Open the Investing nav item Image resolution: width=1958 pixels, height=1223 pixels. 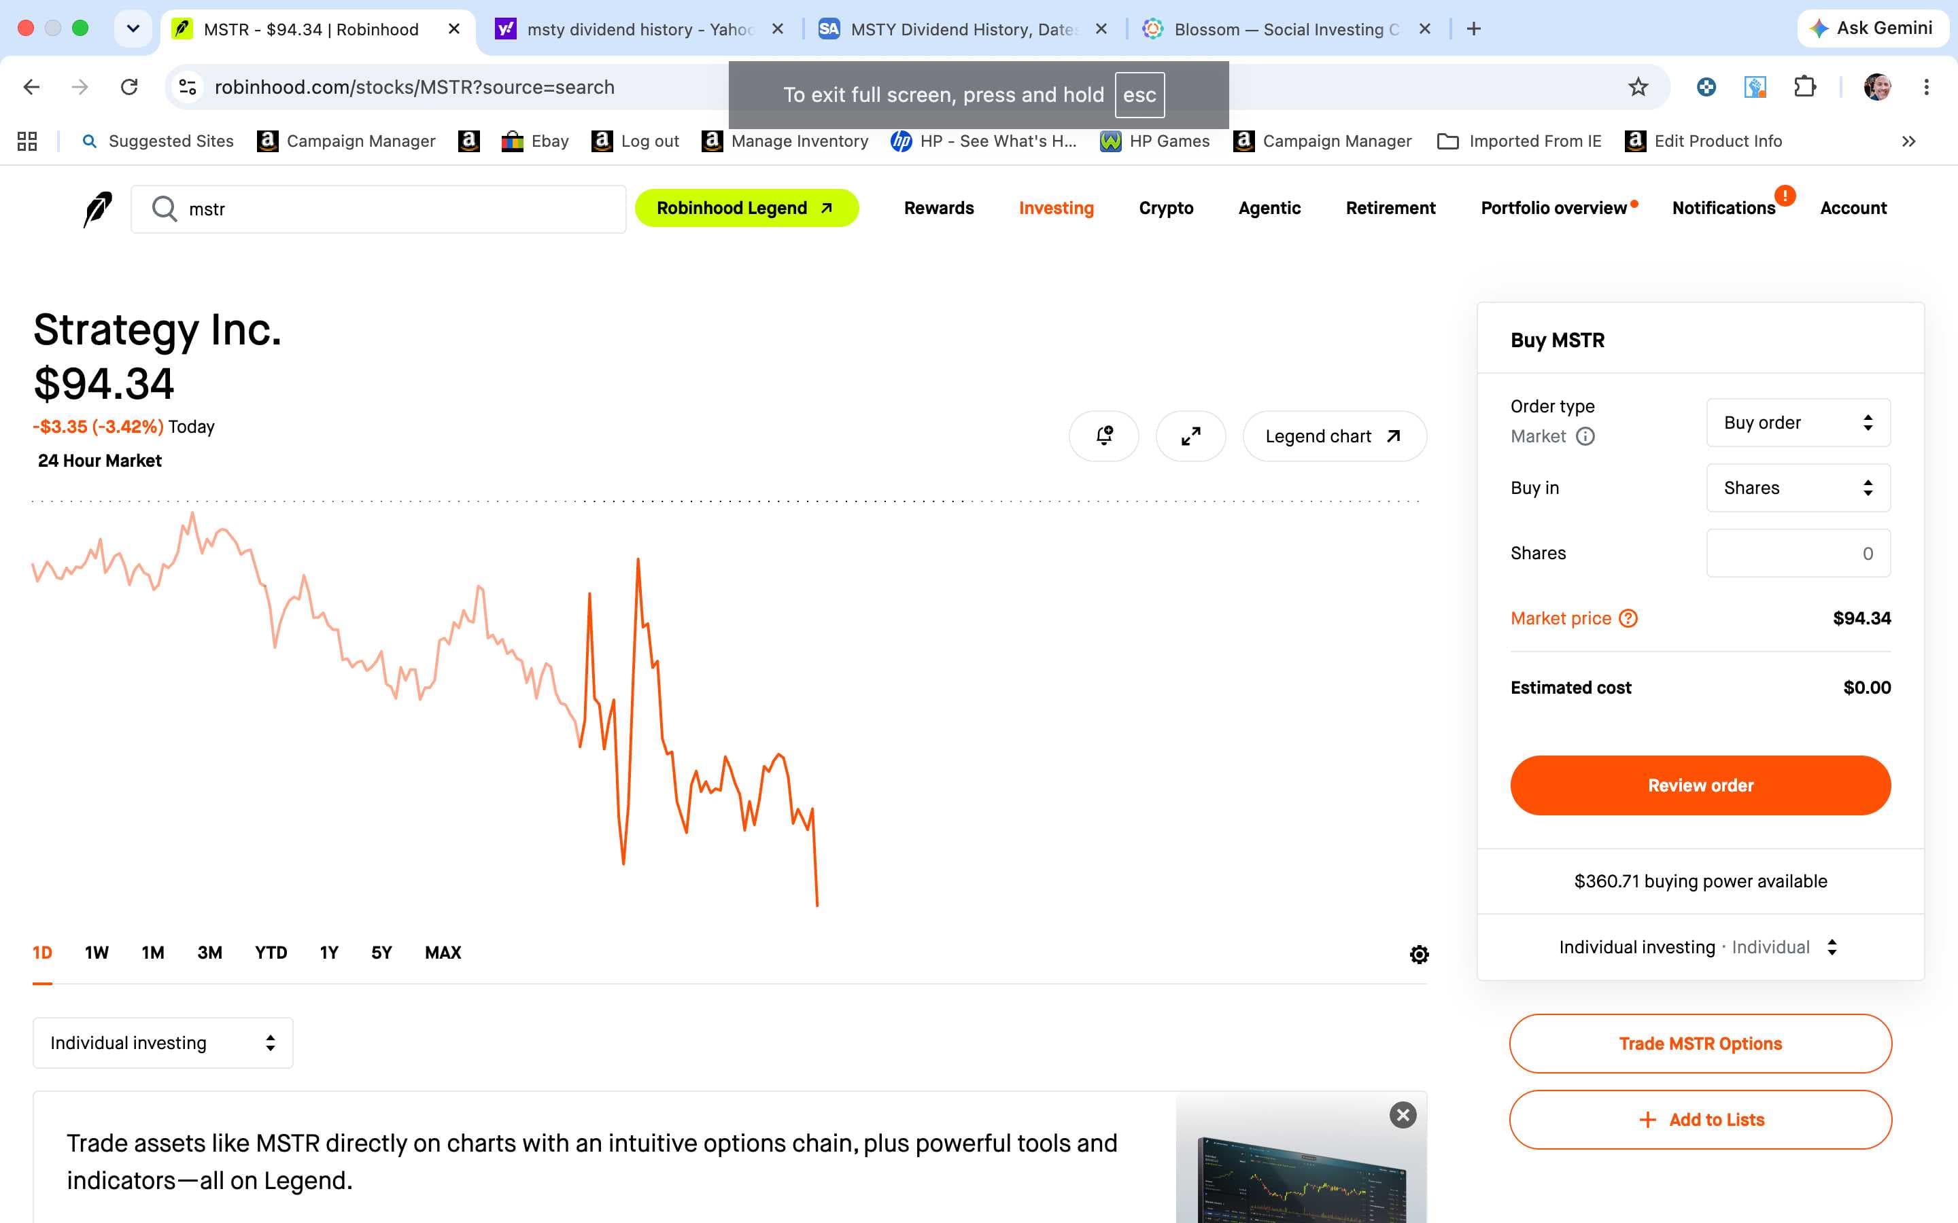[1056, 208]
